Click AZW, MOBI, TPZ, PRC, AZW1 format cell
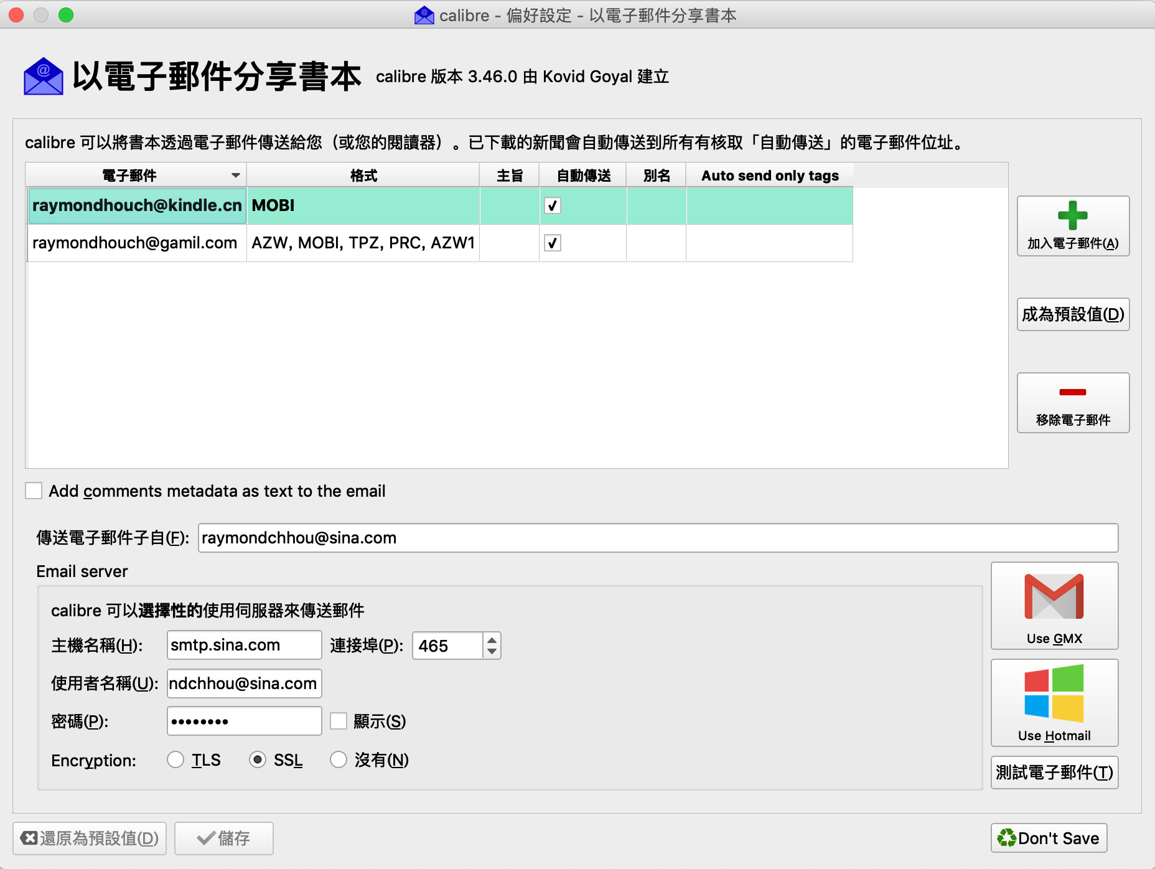Screen dimensions: 1155x869 pos(363,243)
